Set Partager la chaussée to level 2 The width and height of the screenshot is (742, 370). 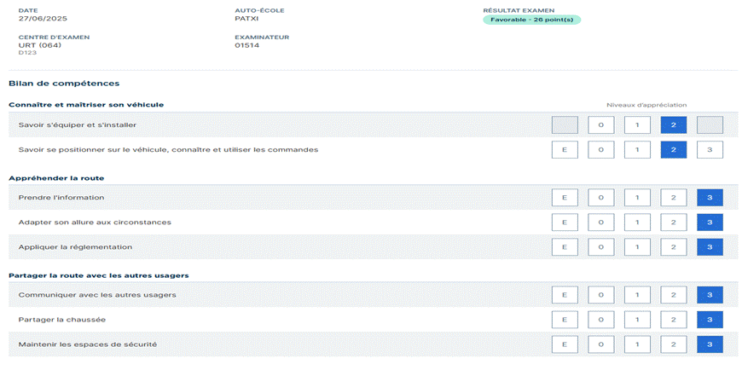coord(674,320)
